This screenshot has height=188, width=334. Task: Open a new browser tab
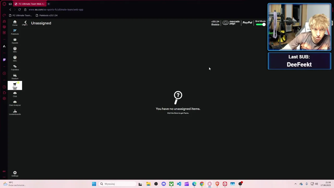[x=49, y=4]
